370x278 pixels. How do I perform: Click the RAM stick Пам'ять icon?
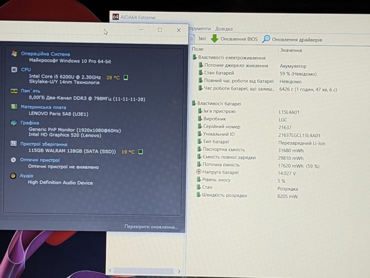[x=14, y=91]
